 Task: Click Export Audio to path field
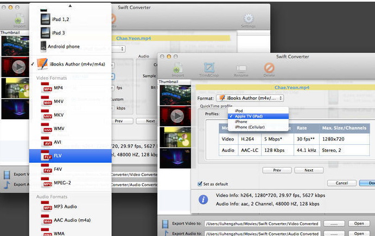tap(262, 234)
